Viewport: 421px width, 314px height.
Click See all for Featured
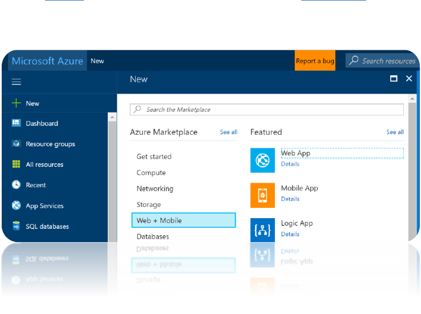coord(395,132)
